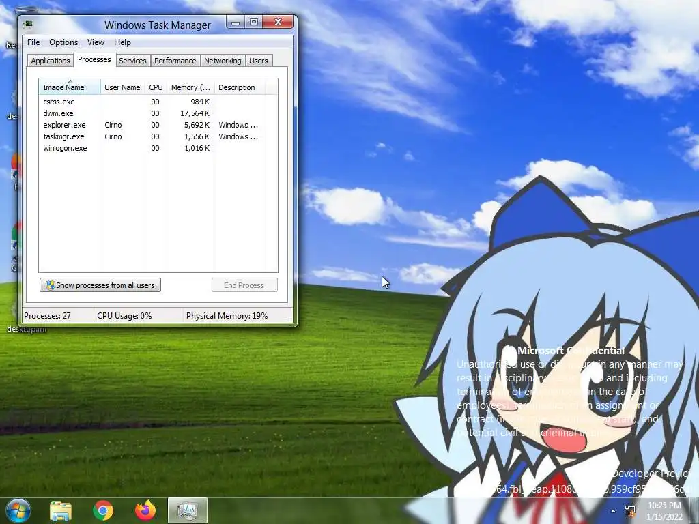Switch to the Users tab
This screenshot has width=699, height=524.
(259, 61)
